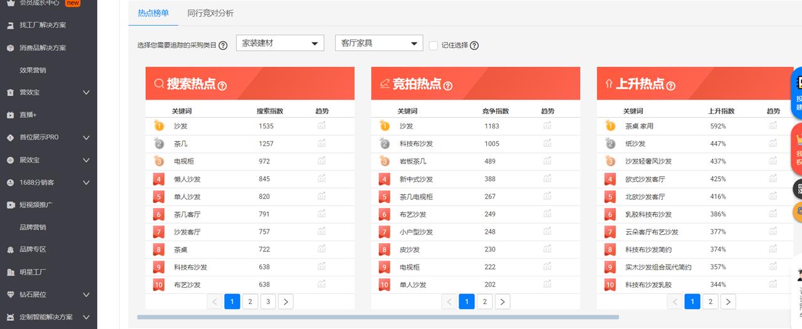Click help icon next to 搜索热点 title
The image size is (802, 329).
tap(222, 86)
